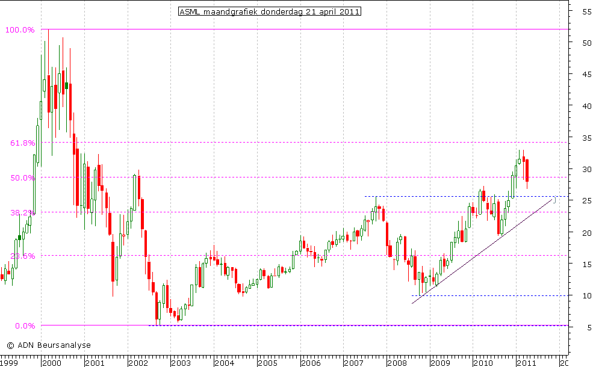Image resolution: width=593 pixels, height=367 pixels.
Task: Select the solid magenta 100% level line
Action: 305,29
